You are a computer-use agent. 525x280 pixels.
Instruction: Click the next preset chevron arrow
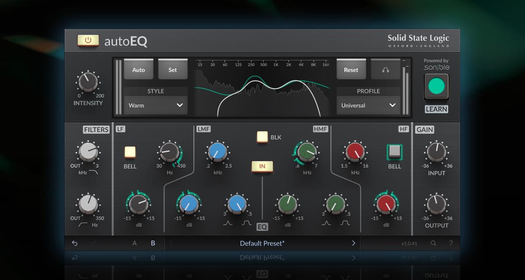[353, 243]
